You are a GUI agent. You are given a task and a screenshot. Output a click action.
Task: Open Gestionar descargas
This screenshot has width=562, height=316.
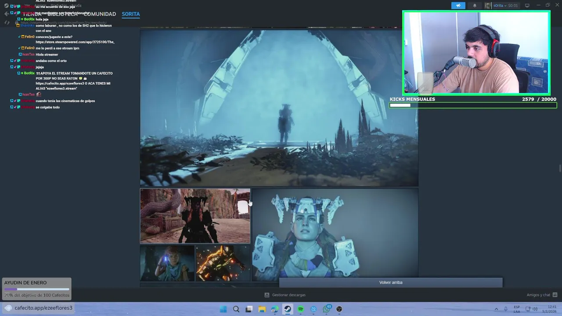[x=288, y=295]
